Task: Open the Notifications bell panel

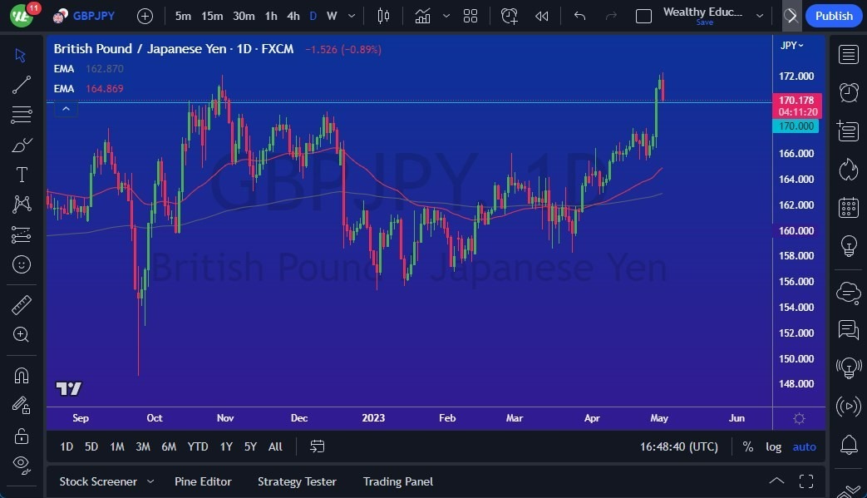Action: click(849, 446)
